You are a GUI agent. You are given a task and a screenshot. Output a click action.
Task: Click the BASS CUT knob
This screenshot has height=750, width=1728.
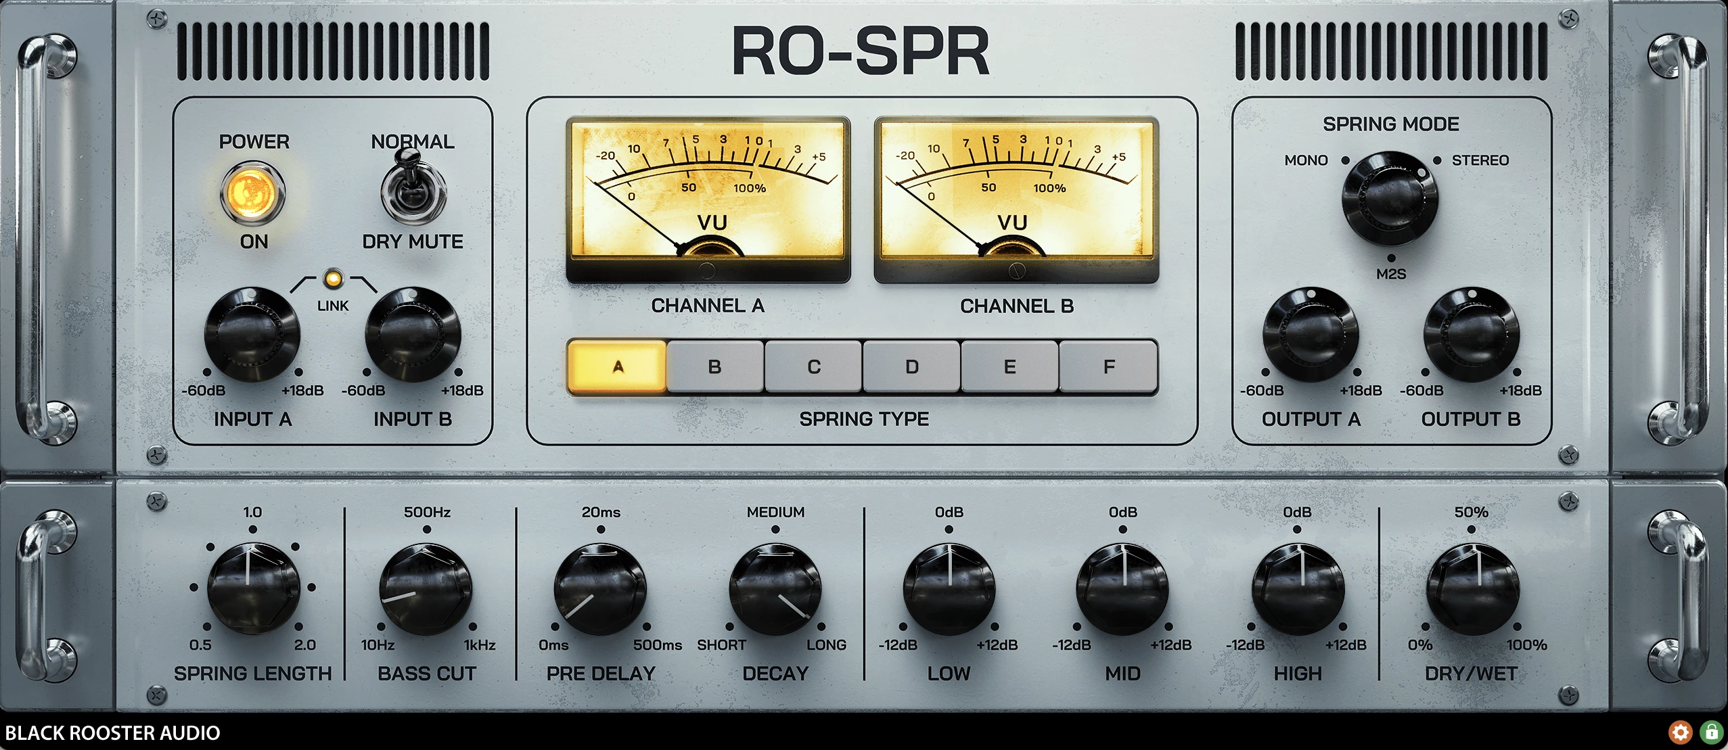(426, 588)
